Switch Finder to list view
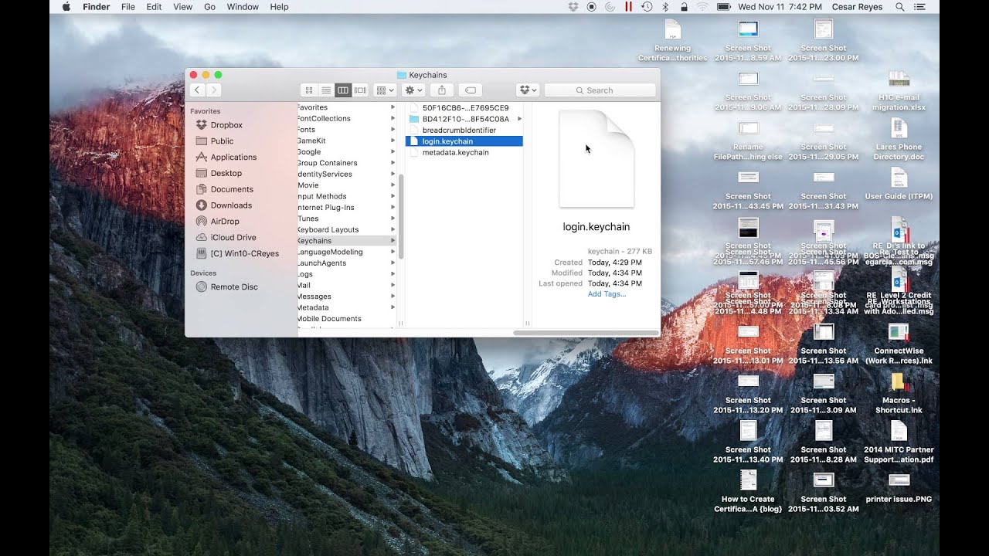Screen dimensions: 989x556 326,90
